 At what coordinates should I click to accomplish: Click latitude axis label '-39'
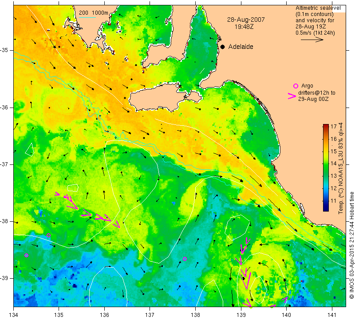click(4, 278)
